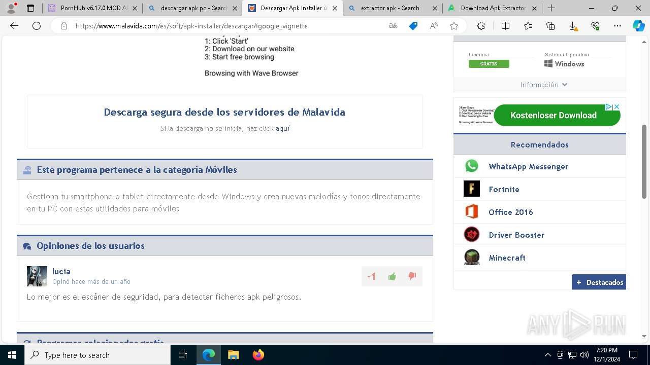View site information lock icon
650x365 pixels.
coord(64,26)
